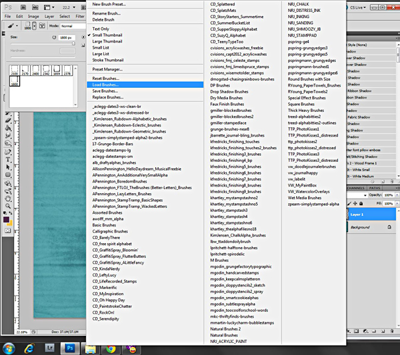Load the NRJ_CHALK brush set

298,4
